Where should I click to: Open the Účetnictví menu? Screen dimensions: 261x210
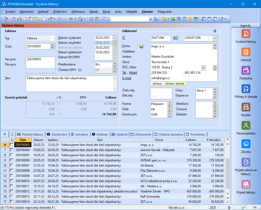click(x=60, y=12)
